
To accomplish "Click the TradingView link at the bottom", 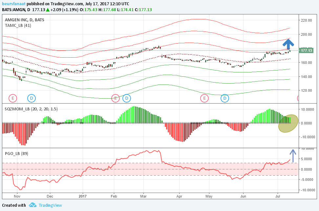I will coord(50,205).
